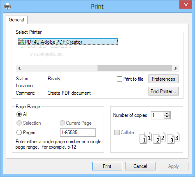Decrease number of copies with down arrow
This screenshot has width=195, height=177.
click(167, 117)
